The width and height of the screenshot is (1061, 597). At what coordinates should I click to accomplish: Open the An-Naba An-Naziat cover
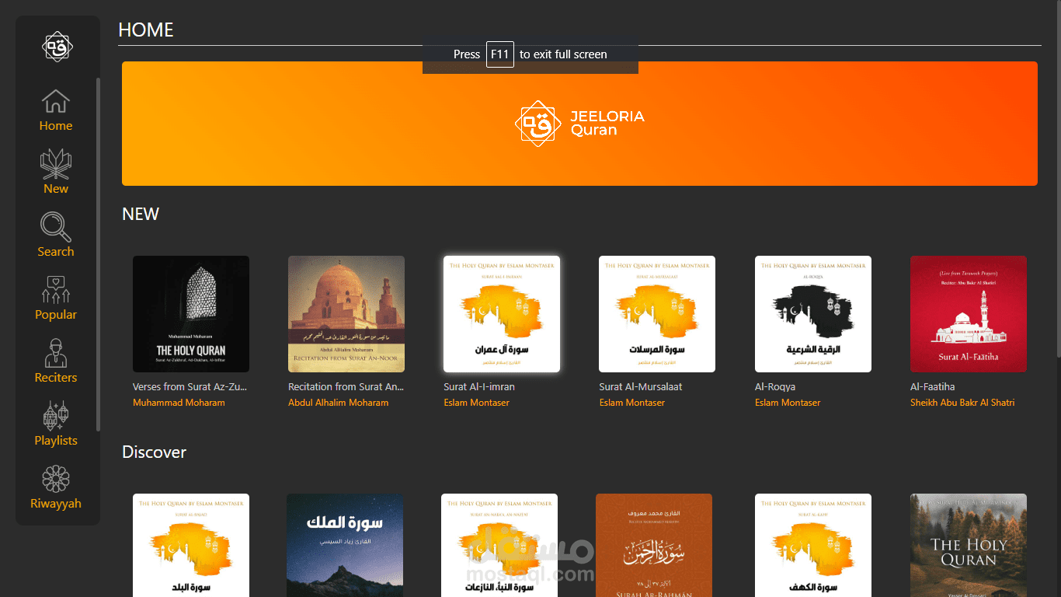[499, 545]
